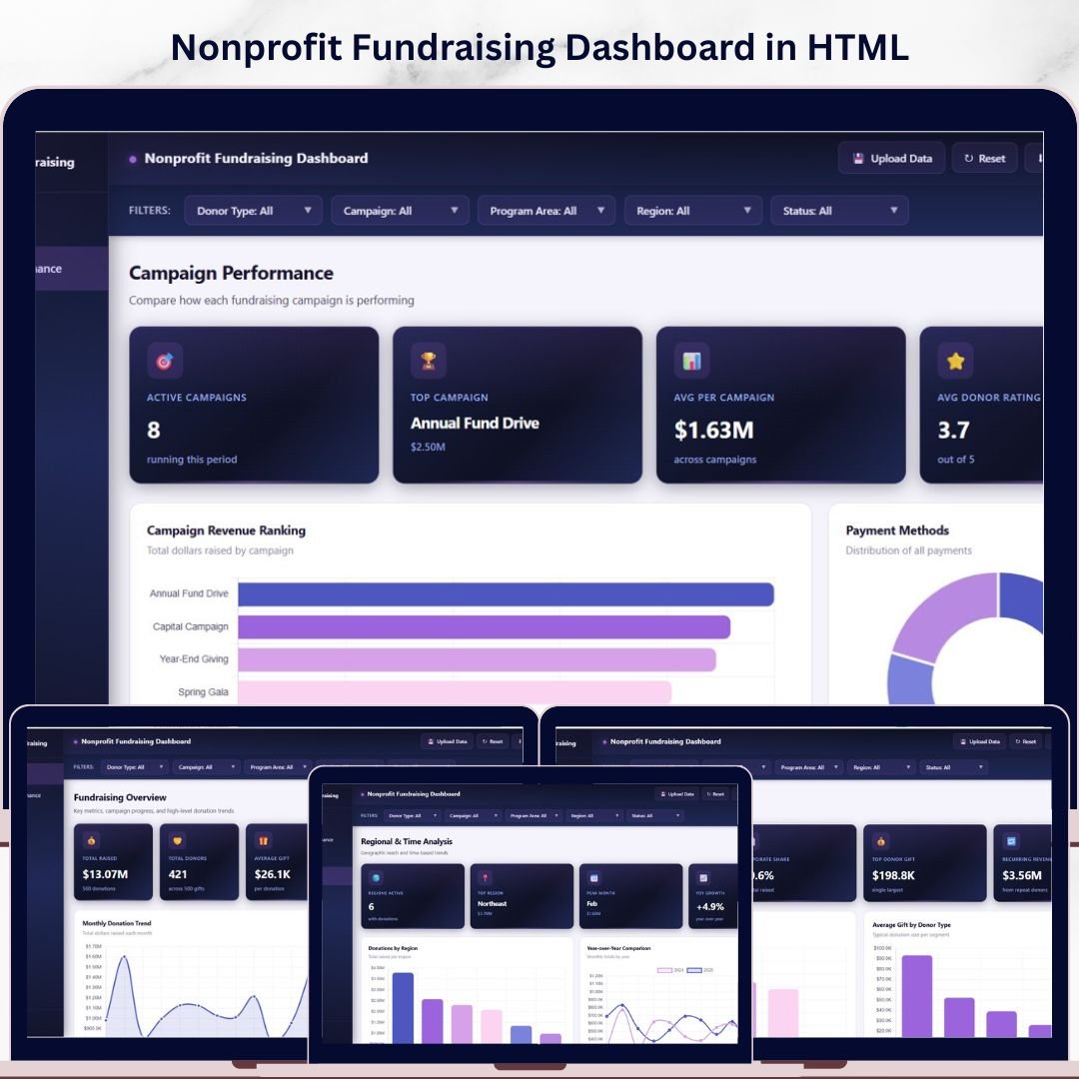Click the globe icon on Regions Active card
The image size is (1079, 1079).
coord(376,877)
